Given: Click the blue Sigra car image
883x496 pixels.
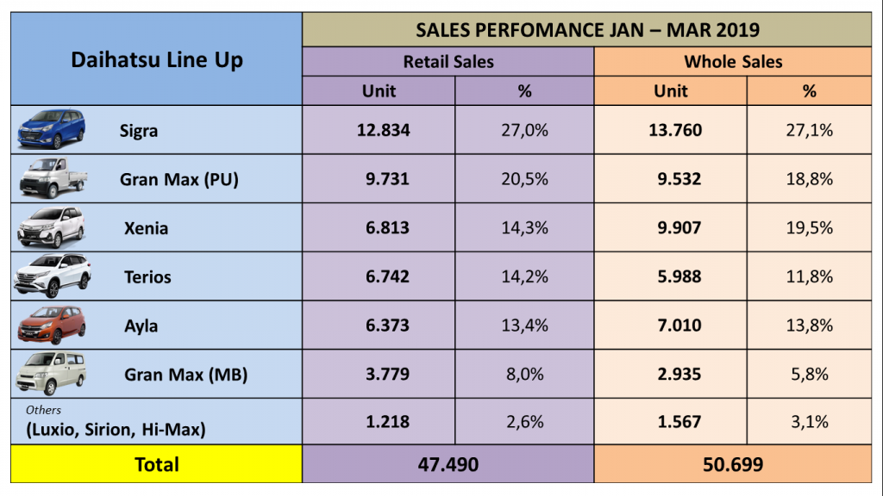Looking at the screenshot, I should point(52,130).
